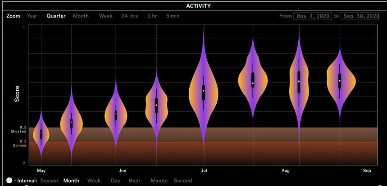Set zoom level to Year
Viewport: 387px width, 186px height.
tap(32, 16)
